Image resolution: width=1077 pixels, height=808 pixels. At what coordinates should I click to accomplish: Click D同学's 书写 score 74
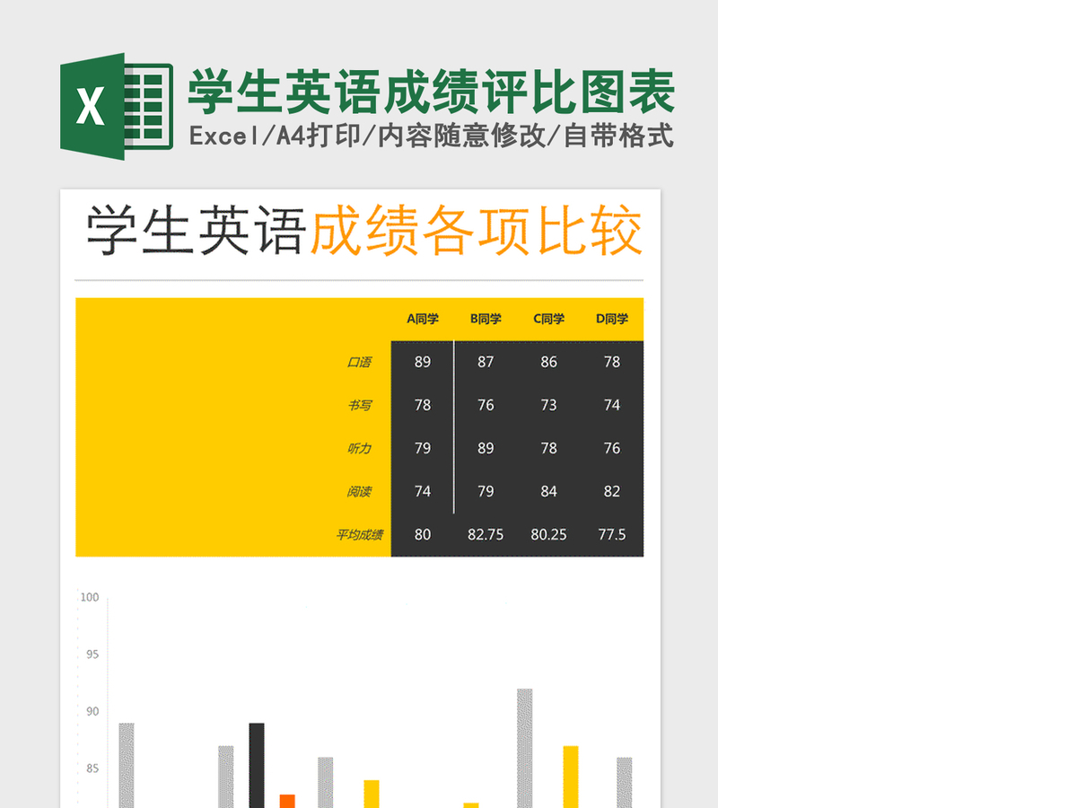click(x=612, y=405)
